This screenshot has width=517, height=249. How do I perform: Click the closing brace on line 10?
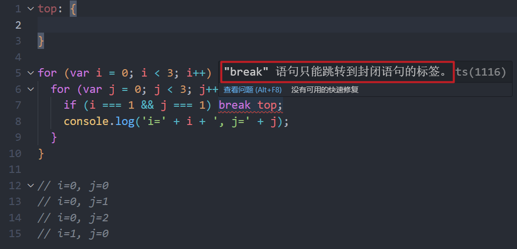pos(41,154)
